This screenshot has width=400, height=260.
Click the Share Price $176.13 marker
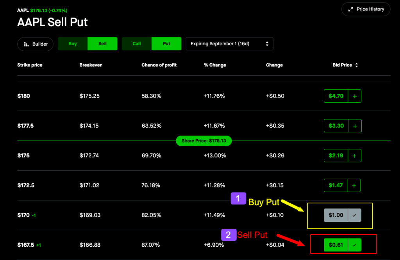point(204,141)
